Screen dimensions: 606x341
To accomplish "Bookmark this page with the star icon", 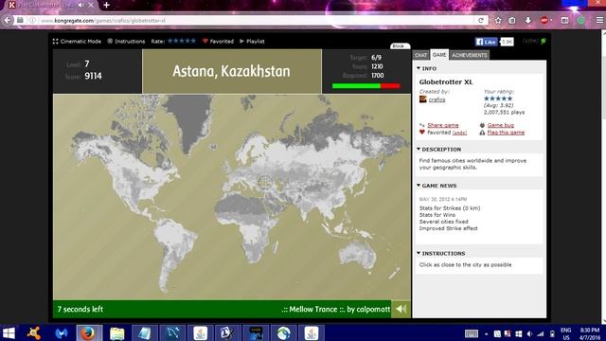I will click(x=498, y=21).
